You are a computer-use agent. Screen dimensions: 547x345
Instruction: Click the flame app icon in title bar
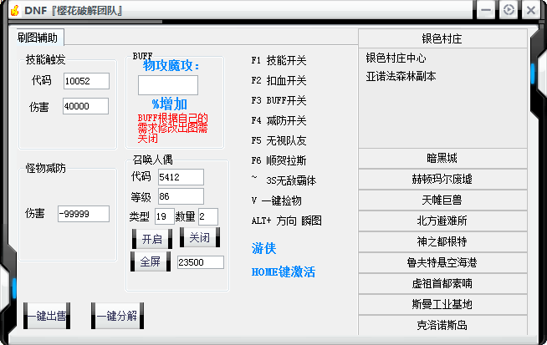(x=15, y=11)
